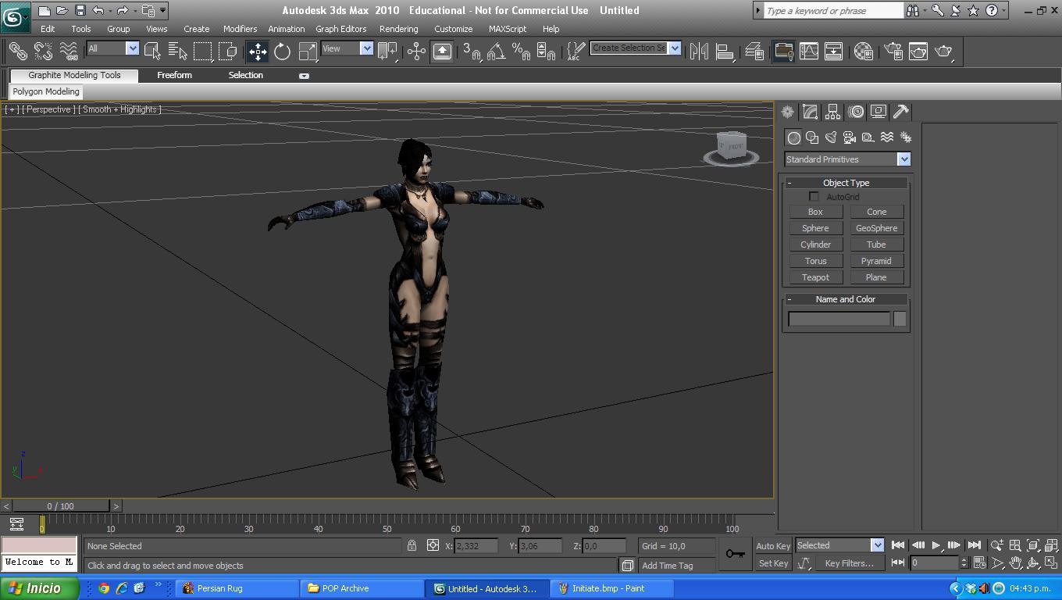Screen dimensions: 1062x600
Task: Open the Hierarchy panel tab
Action: [x=832, y=112]
